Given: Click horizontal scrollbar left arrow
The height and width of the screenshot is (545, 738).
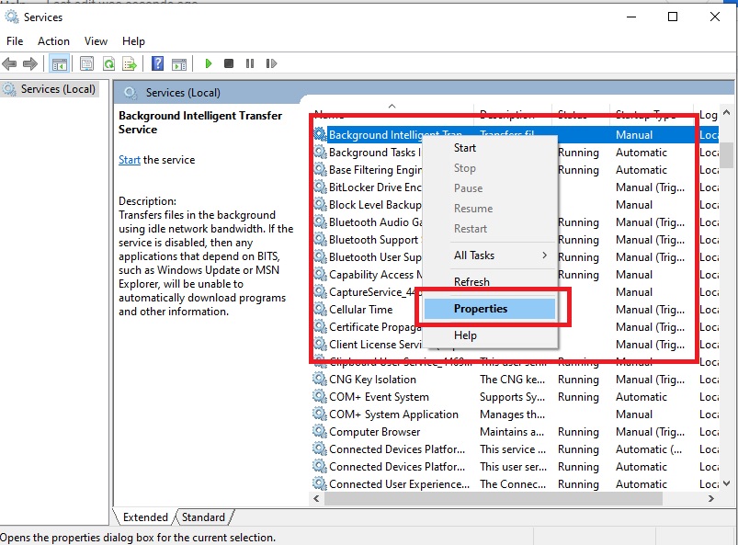Looking at the screenshot, I should click(316, 498).
